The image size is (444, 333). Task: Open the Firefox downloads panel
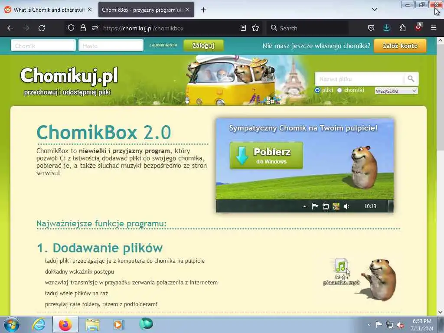386,28
